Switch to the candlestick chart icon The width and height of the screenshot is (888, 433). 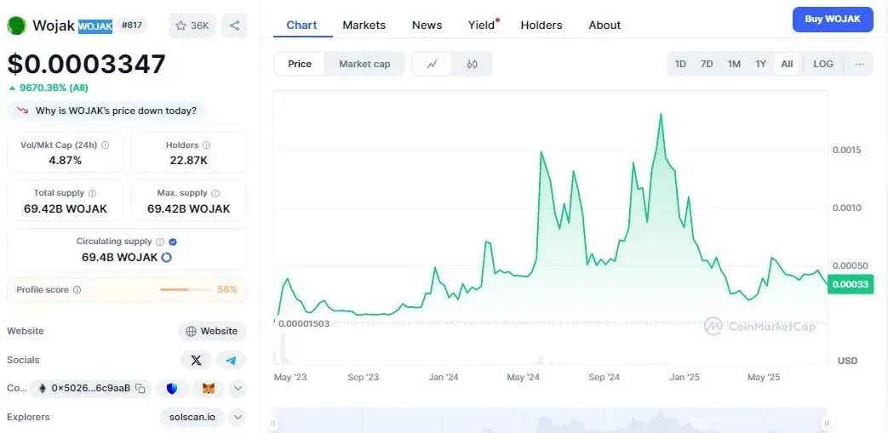[x=472, y=64]
